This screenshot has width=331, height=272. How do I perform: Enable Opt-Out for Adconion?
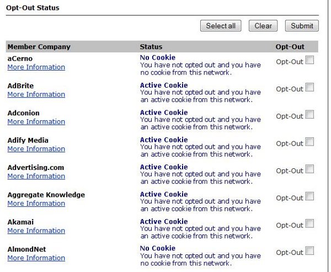coord(309,114)
